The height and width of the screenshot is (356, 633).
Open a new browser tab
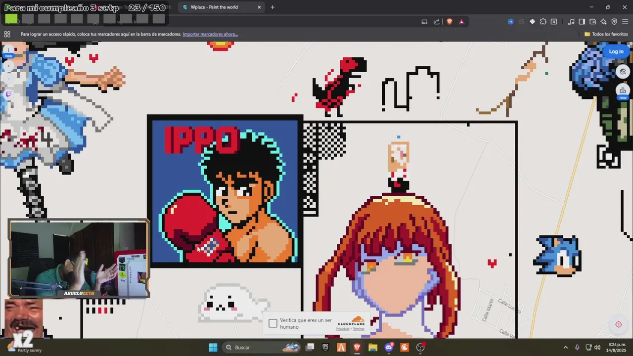point(272,7)
